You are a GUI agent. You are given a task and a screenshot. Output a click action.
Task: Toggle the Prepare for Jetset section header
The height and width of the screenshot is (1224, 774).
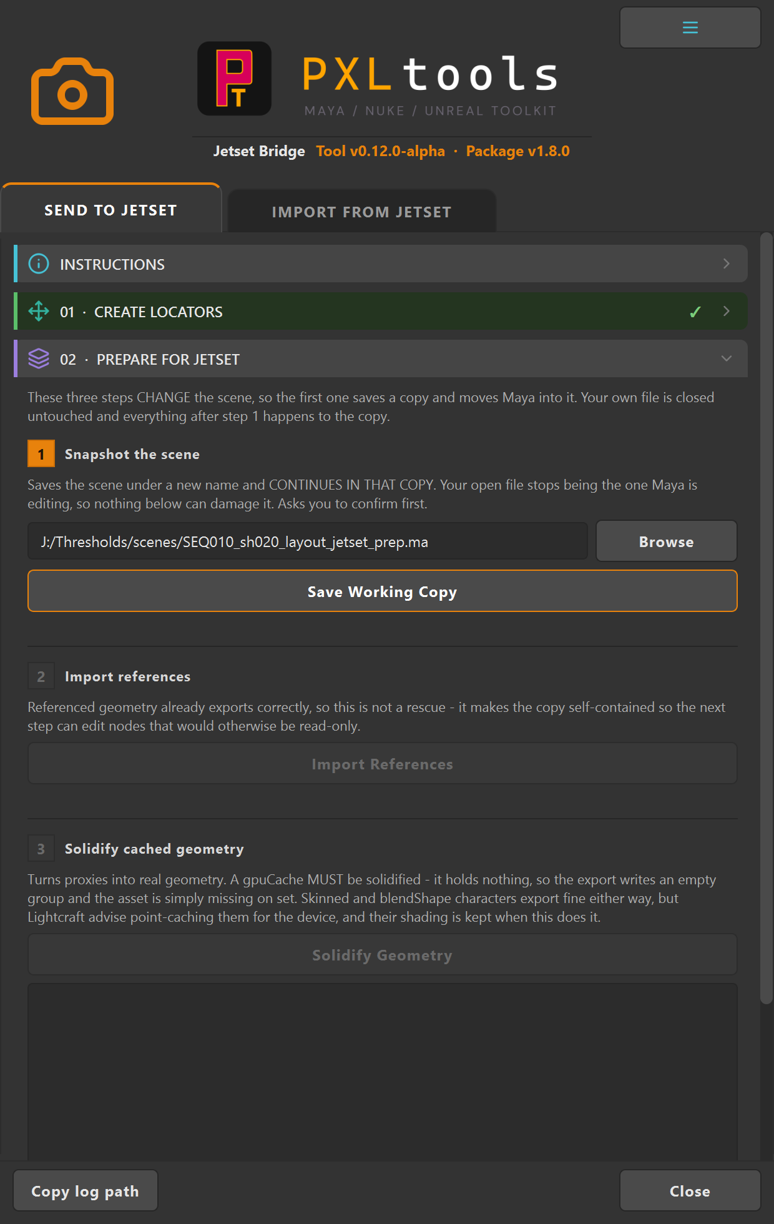(381, 358)
